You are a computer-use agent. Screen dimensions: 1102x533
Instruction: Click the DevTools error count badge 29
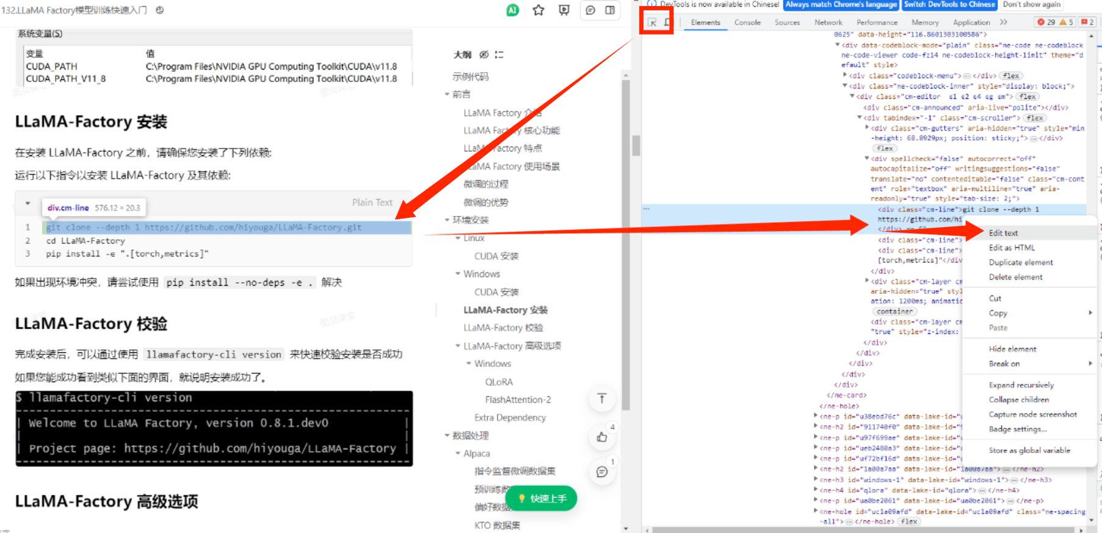tap(1046, 22)
